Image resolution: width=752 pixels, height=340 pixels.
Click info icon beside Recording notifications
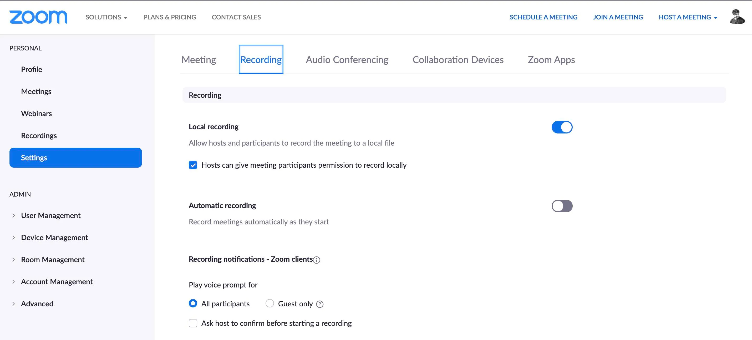[x=317, y=260]
